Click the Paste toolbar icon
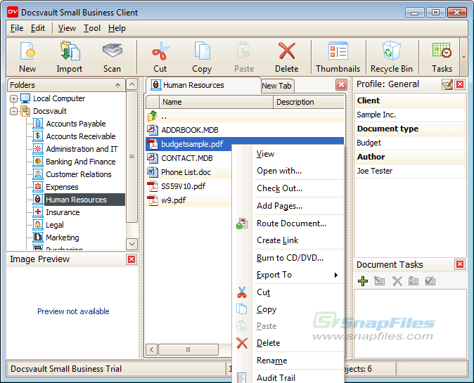The image size is (474, 383). tap(244, 57)
